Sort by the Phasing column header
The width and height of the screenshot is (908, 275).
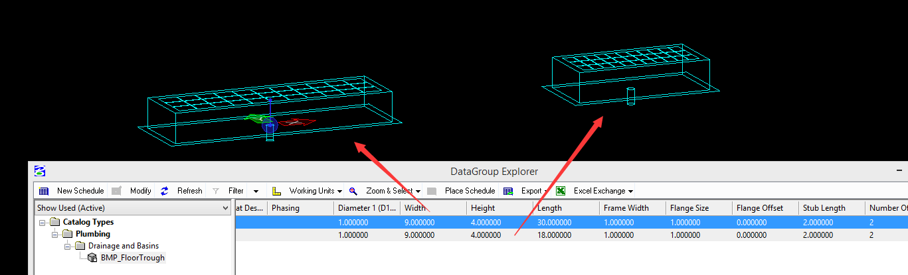point(300,208)
